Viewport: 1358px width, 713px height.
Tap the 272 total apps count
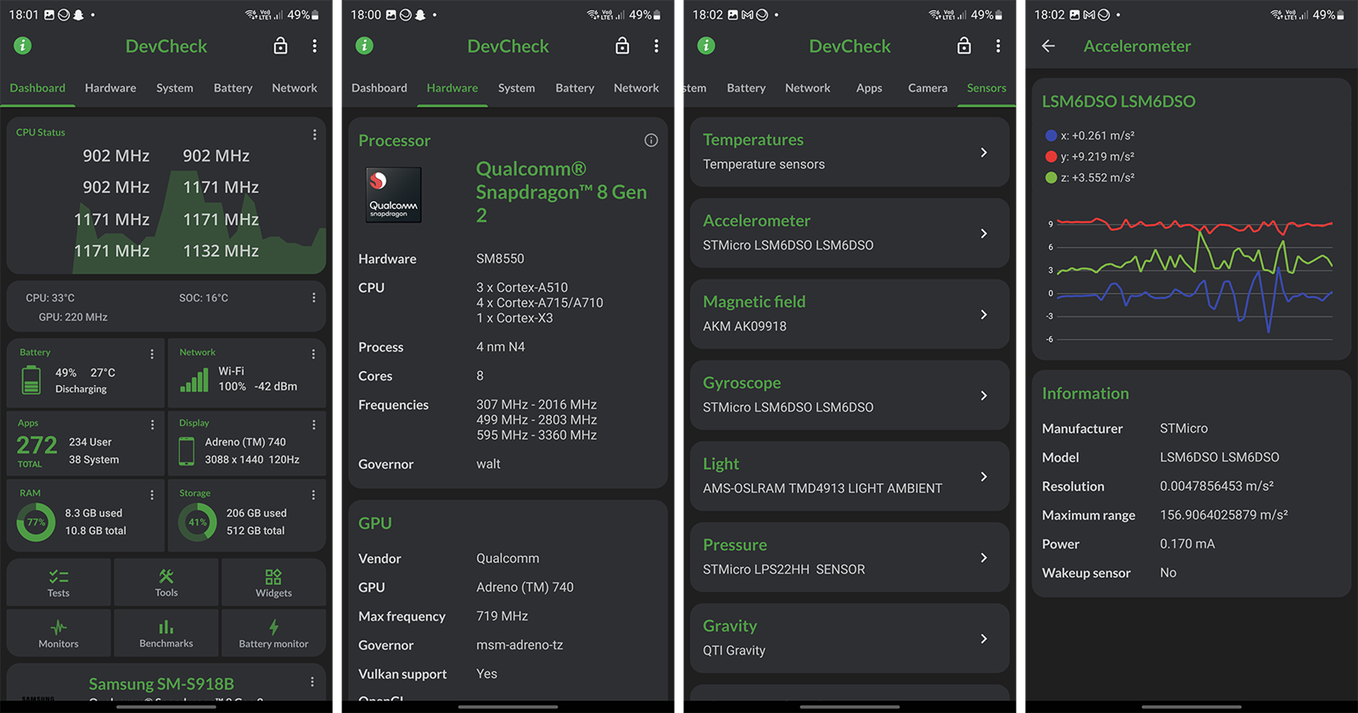[37, 445]
